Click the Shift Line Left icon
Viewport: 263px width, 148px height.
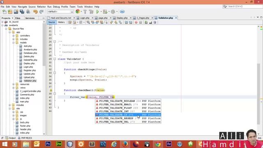pyautogui.click(x=126, y=22)
